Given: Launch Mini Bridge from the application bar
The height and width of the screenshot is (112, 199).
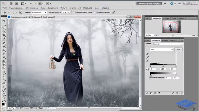Looking at the screenshot, I should click(16, 3).
